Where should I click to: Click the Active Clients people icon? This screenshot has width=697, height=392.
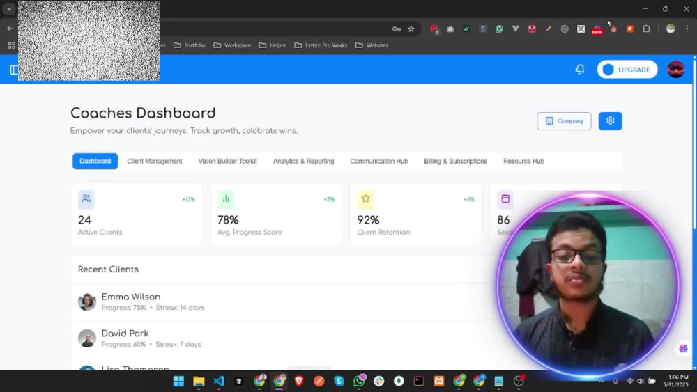[x=86, y=199]
